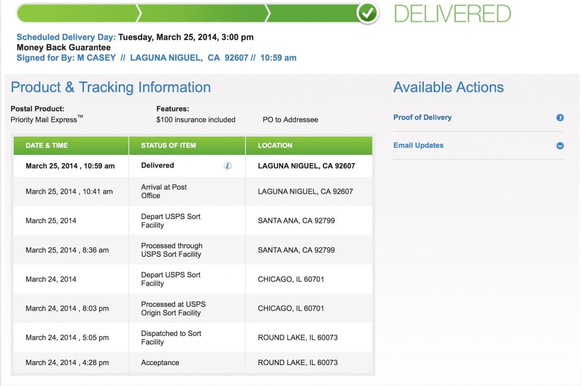Click the large DELIVERED status title
The image size is (582, 386).
453,14
